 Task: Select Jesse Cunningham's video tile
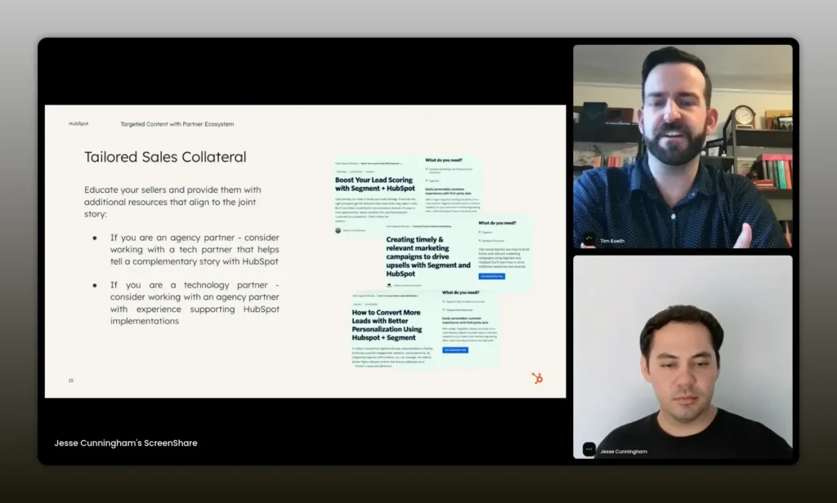(x=683, y=357)
